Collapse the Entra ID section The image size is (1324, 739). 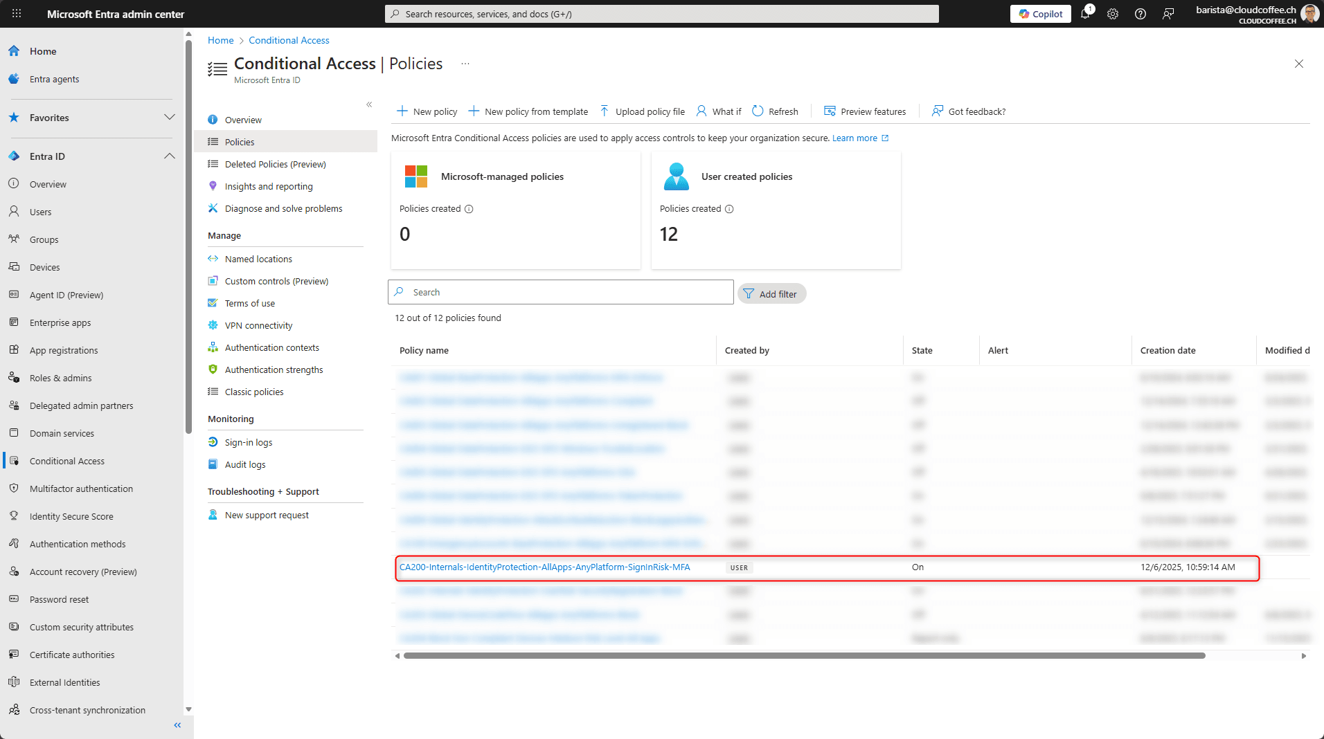[x=170, y=156]
